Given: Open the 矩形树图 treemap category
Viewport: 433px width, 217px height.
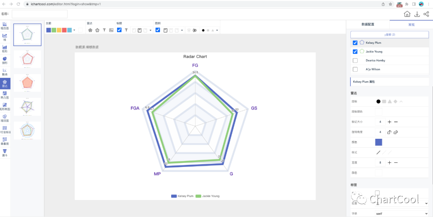Looking at the screenshot, I should pyautogui.click(x=5, y=106).
